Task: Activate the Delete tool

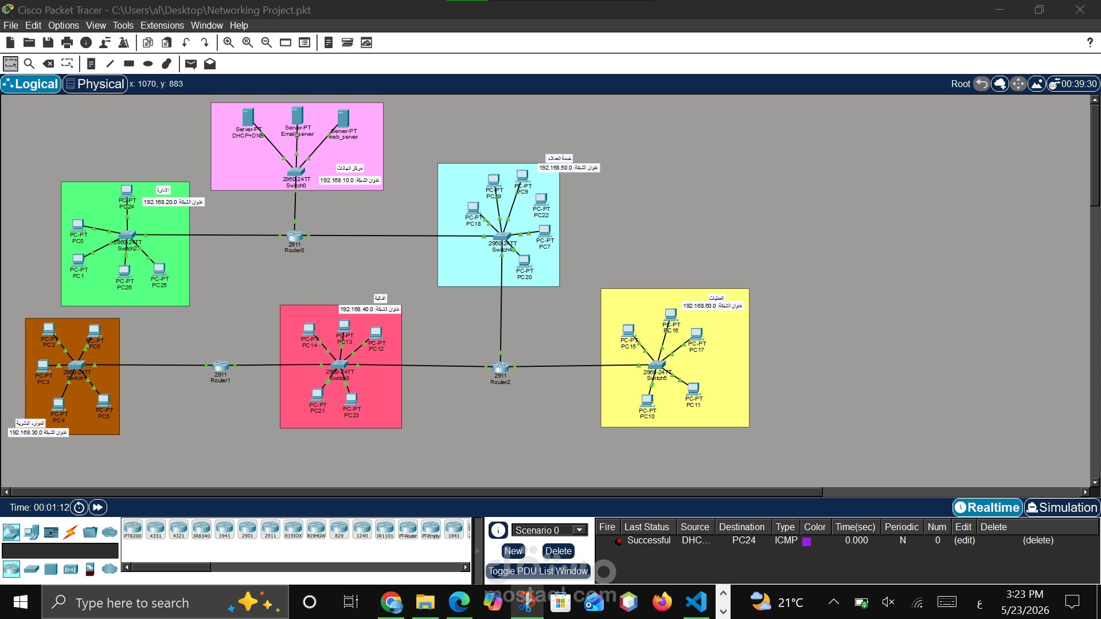Action: click(48, 64)
